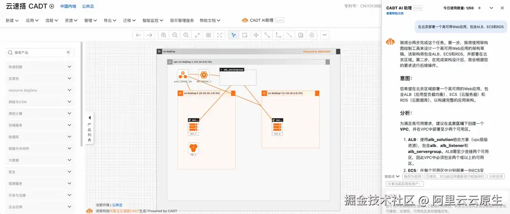The height and width of the screenshot is (214, 510).
Task: Click the 阿里云云速搭CADT footer link
Action: 124,211
